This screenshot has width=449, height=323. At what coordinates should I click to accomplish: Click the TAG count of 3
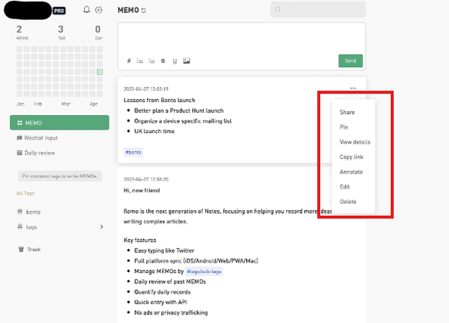point(60,29)
